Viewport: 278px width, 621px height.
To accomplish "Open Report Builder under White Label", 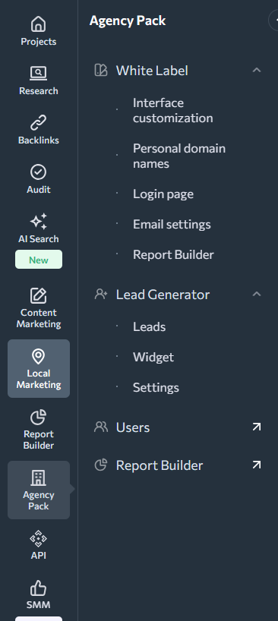I will coord(173,254).
